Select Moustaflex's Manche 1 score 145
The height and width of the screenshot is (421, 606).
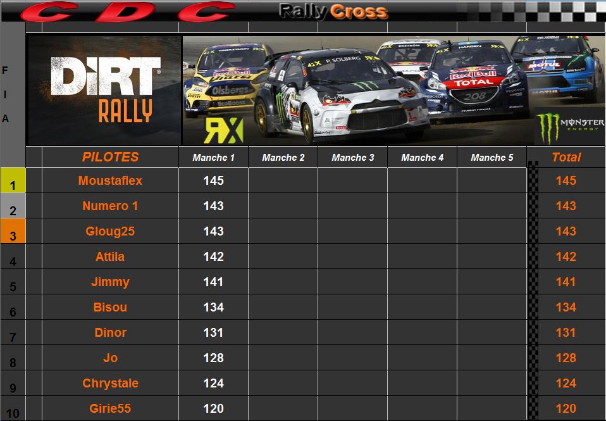coord(213,180)
